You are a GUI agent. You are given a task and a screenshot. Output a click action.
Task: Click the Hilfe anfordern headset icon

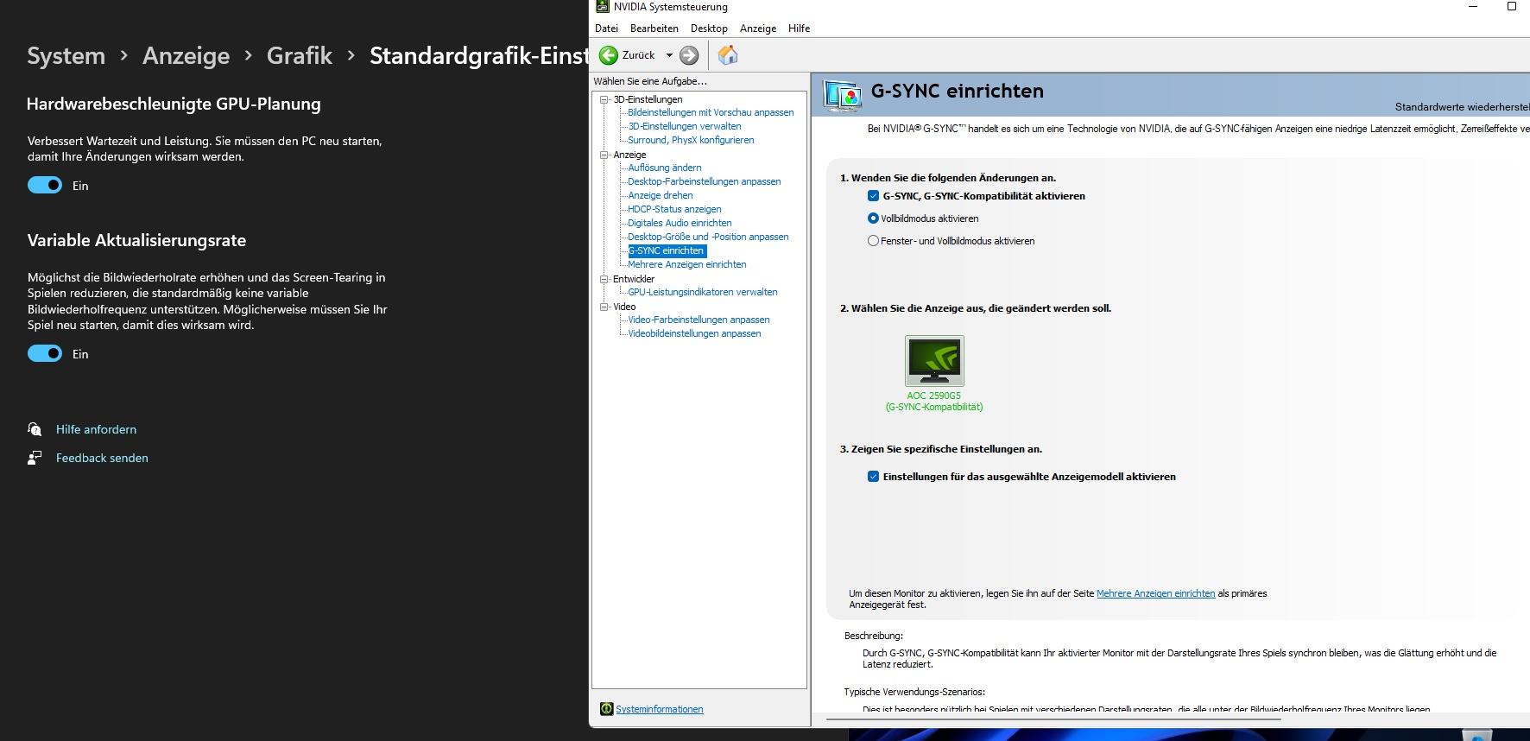point(35,429)
